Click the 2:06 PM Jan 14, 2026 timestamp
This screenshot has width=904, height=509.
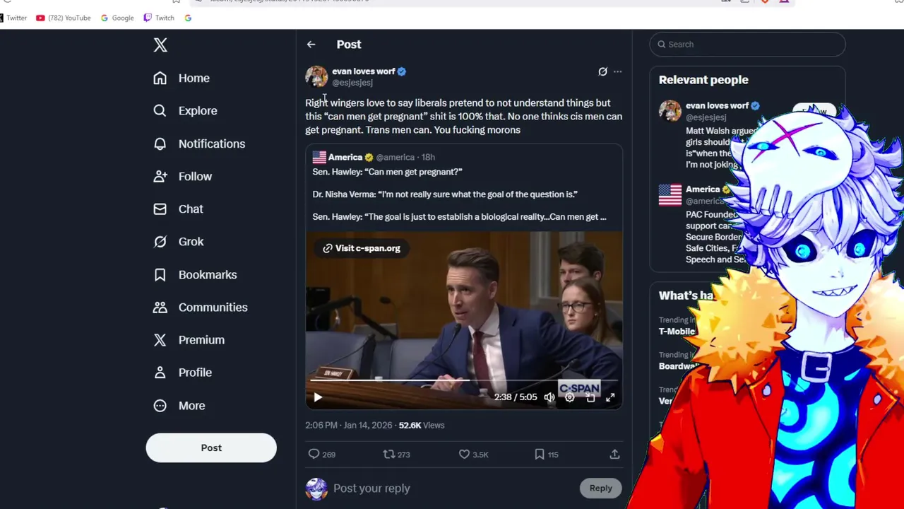348,425
